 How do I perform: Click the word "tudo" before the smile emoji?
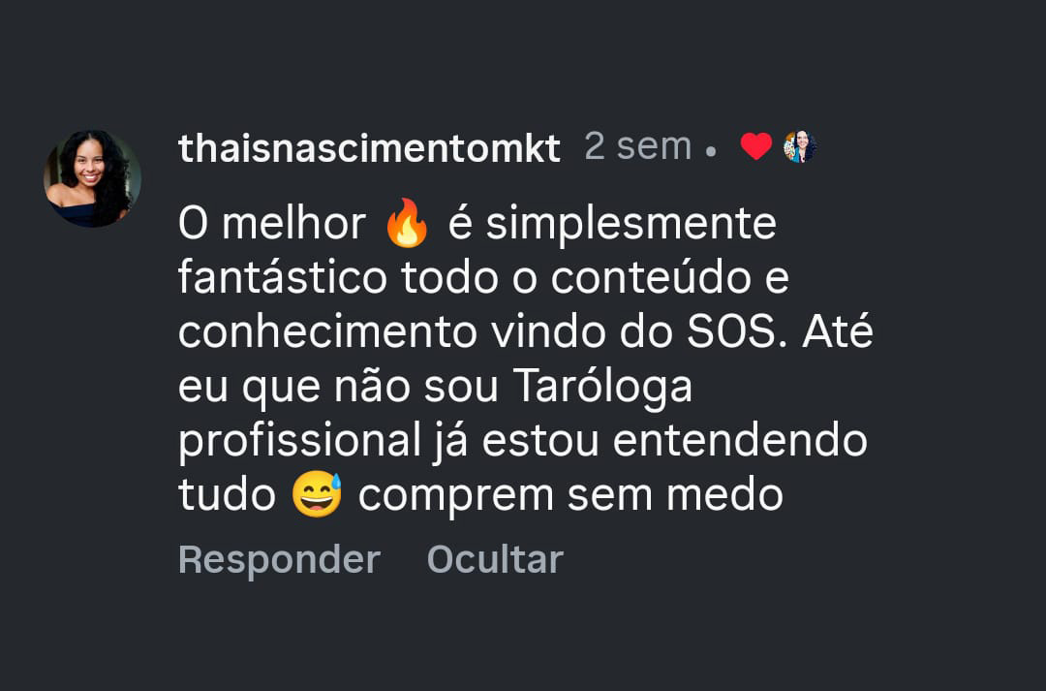click(x=227, y=495)
